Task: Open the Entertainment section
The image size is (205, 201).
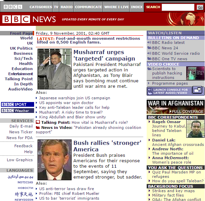Action: [21, 74]
